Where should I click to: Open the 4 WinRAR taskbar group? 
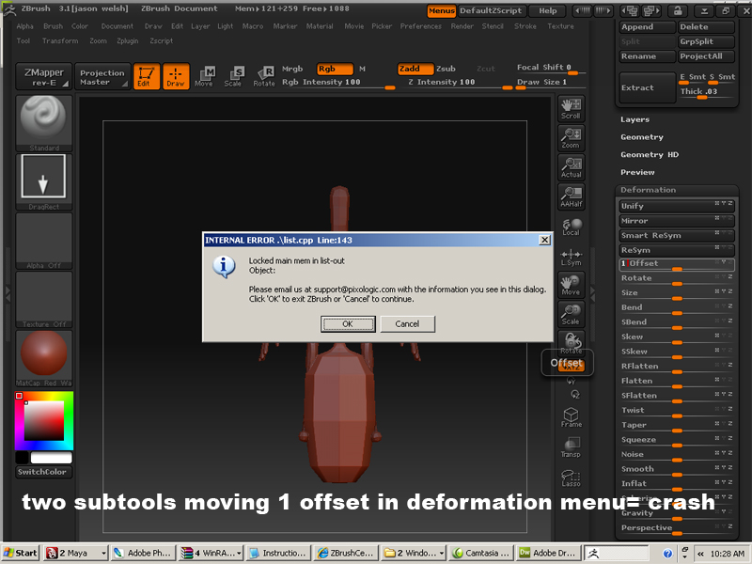point(211,553)
